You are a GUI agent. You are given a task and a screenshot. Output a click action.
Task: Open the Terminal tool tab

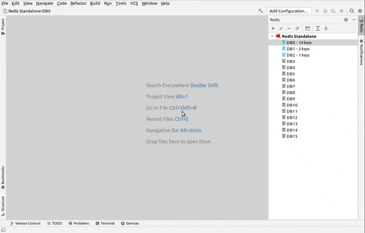point(105,223)
